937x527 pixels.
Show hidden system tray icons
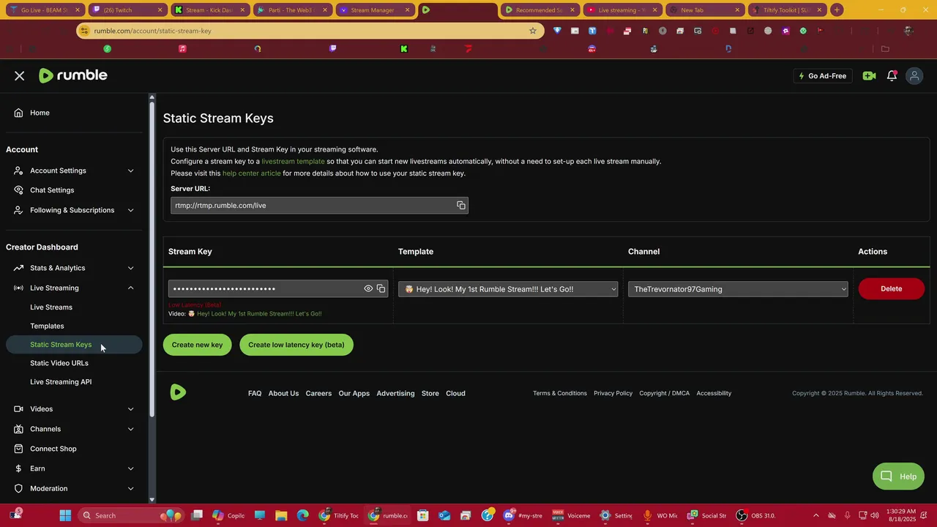(816, 515)
